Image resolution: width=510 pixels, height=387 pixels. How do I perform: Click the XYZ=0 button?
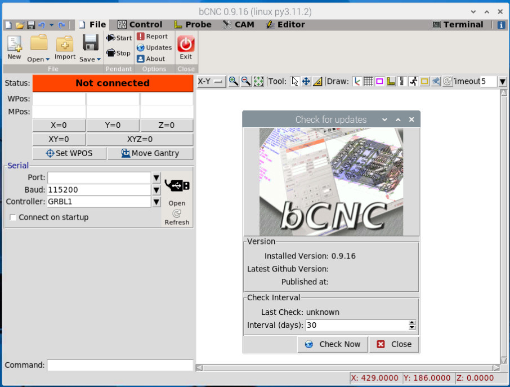click(140, 139)
